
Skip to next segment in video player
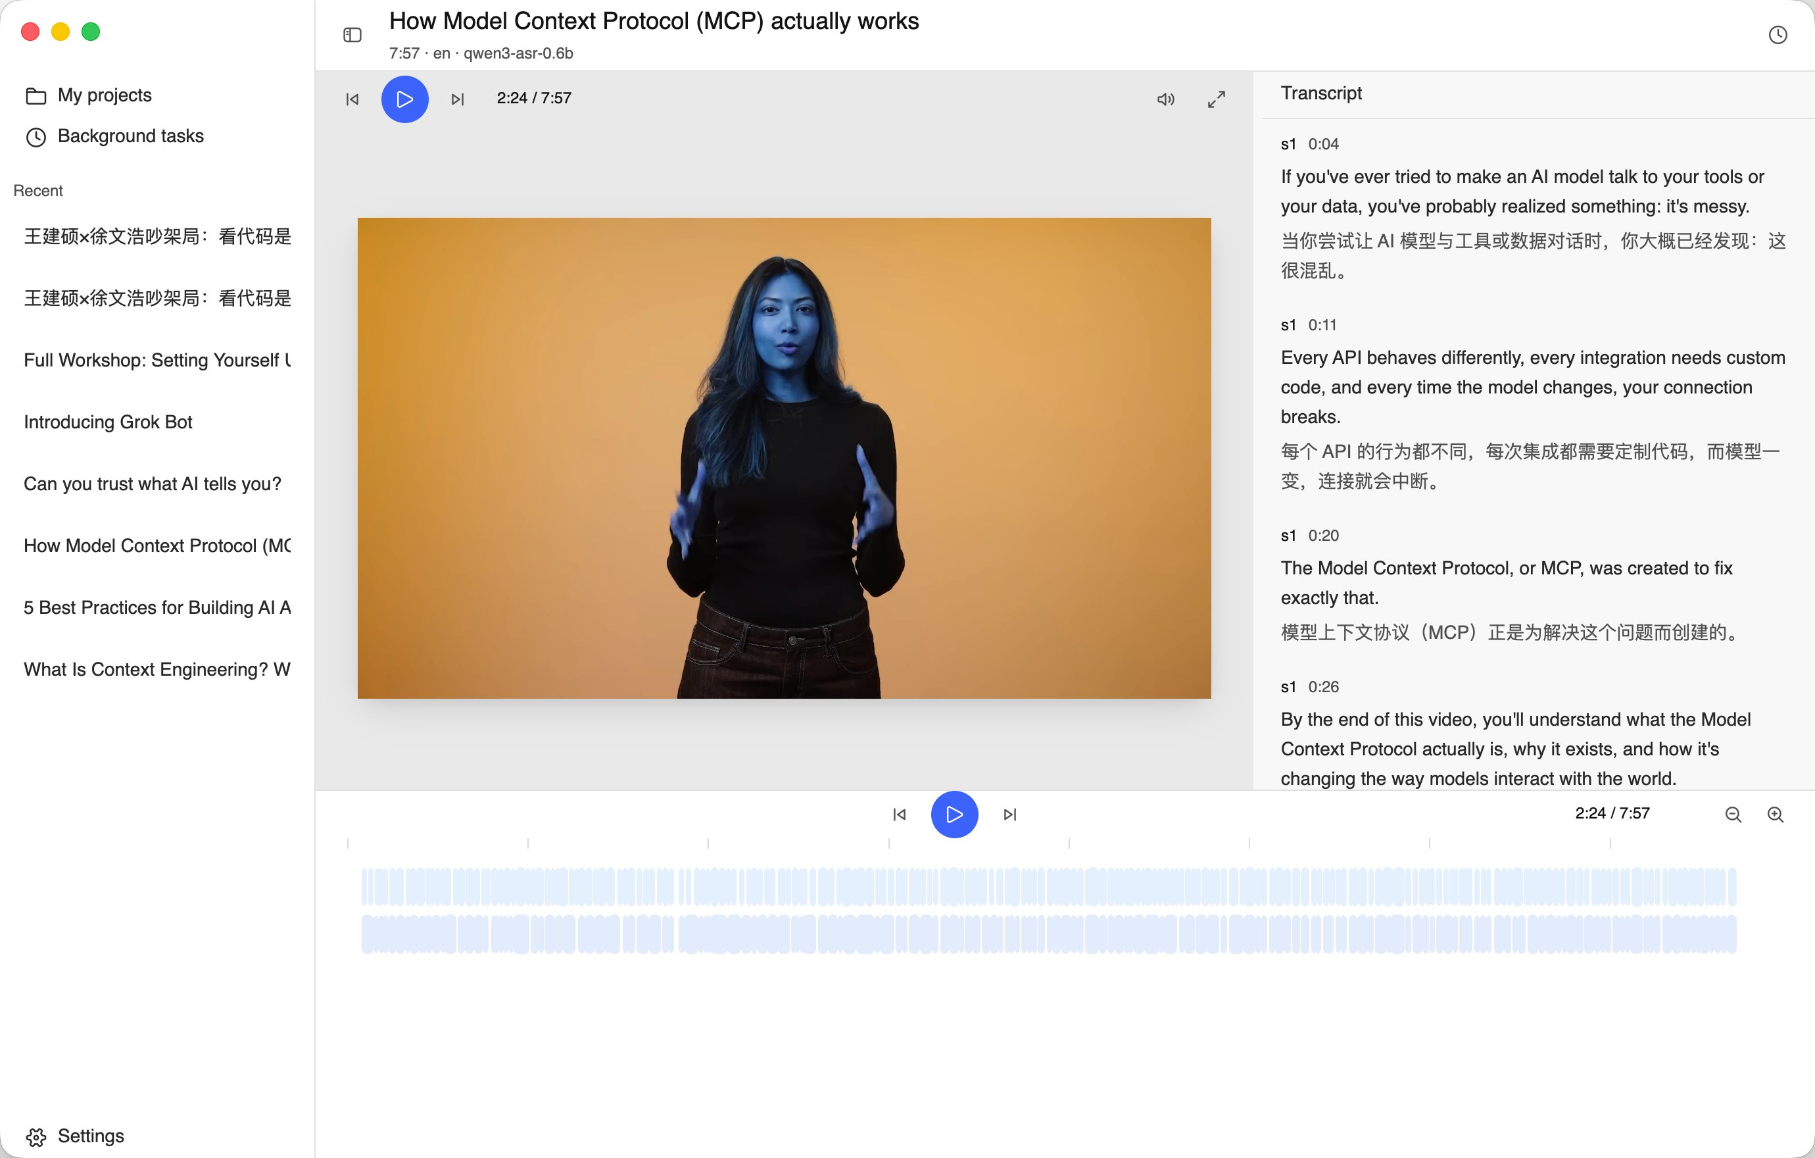tap(458, 99)
